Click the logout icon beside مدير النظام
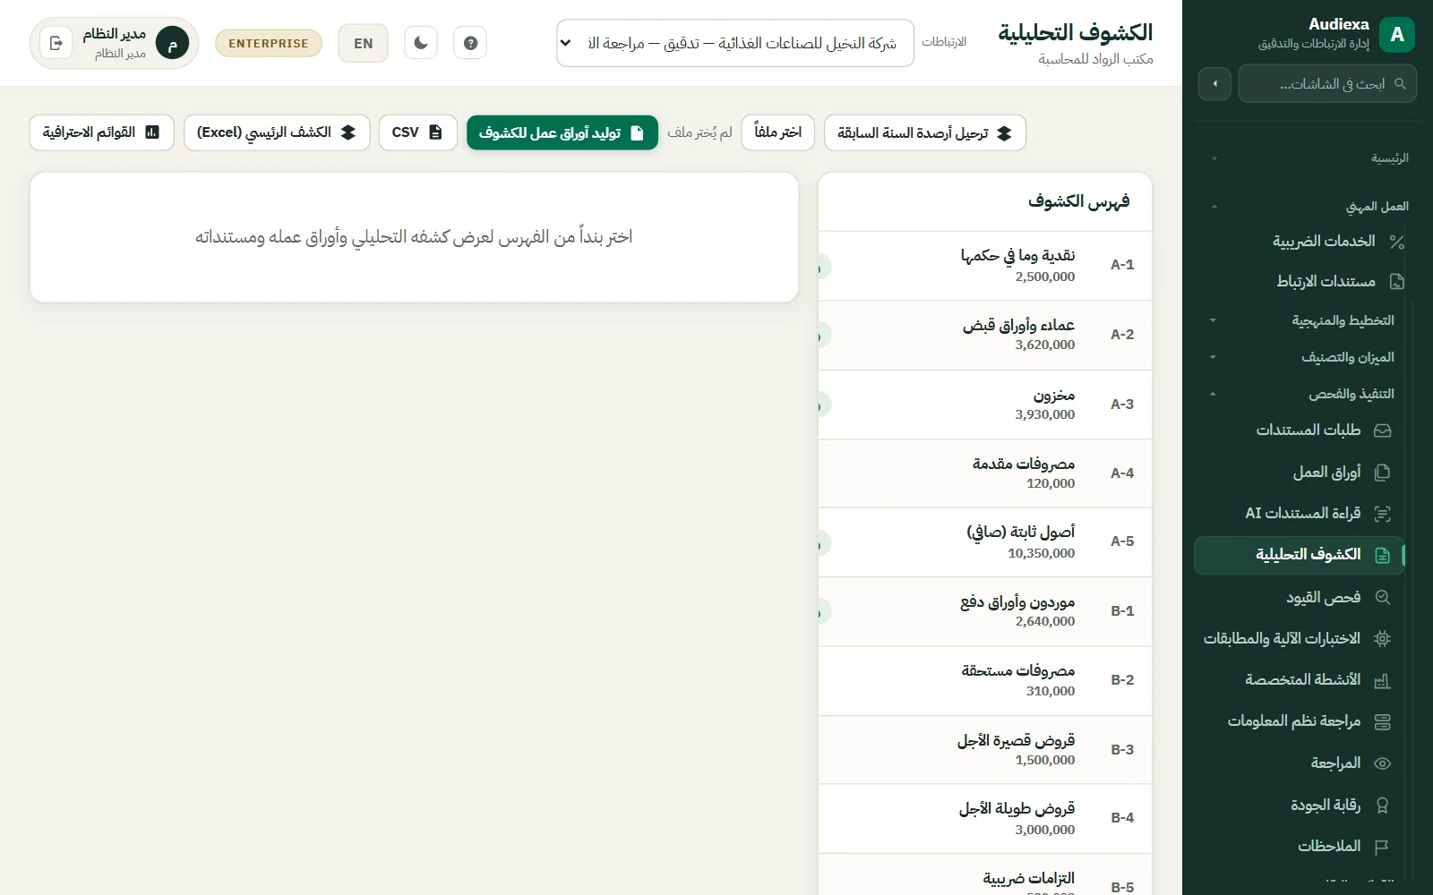 click(56, 43)
